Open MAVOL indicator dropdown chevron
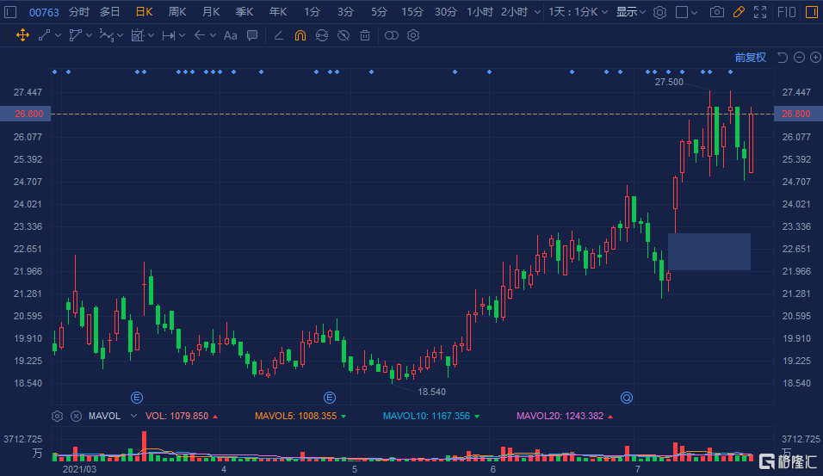The image size is (823, 476). point(133,416)
